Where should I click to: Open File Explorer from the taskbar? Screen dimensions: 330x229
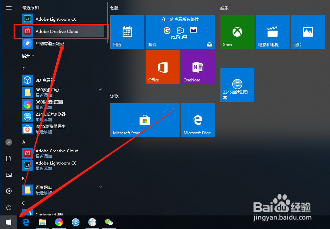[42, 222]
